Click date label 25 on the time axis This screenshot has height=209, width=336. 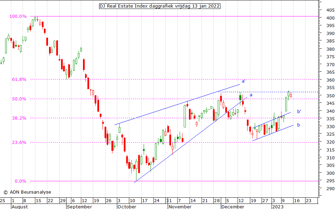pos(3,201)
